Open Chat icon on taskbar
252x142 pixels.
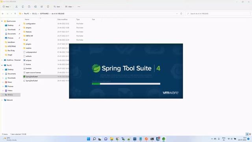[x=106, y=139]
